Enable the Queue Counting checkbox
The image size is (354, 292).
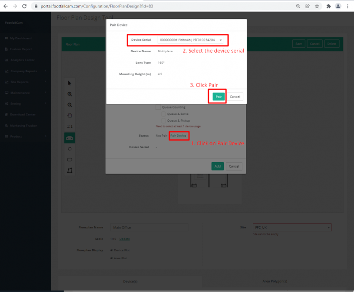point(158,107)
